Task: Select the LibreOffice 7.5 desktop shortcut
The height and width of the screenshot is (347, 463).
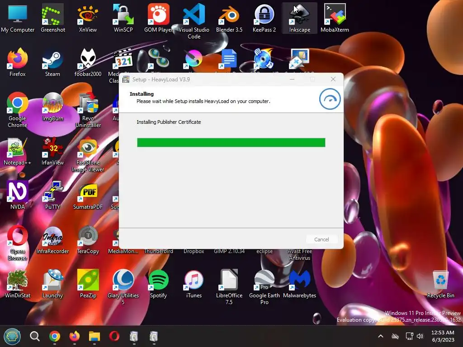Action: click(229, 287)
